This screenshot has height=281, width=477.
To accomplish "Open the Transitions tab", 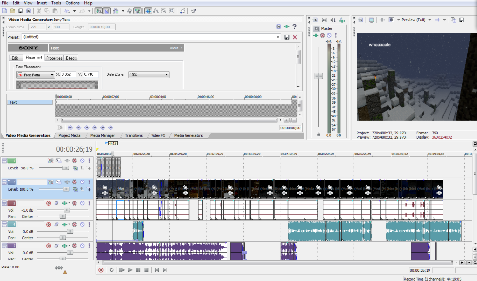I will 134,136.
